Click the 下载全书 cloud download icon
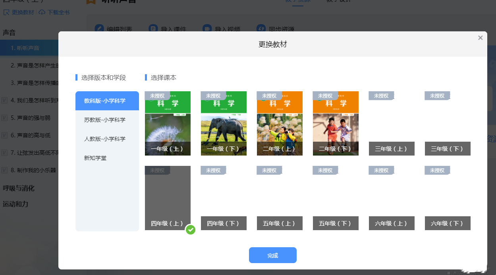Screen dimensions: 496x275 click(x=42, y=12)
